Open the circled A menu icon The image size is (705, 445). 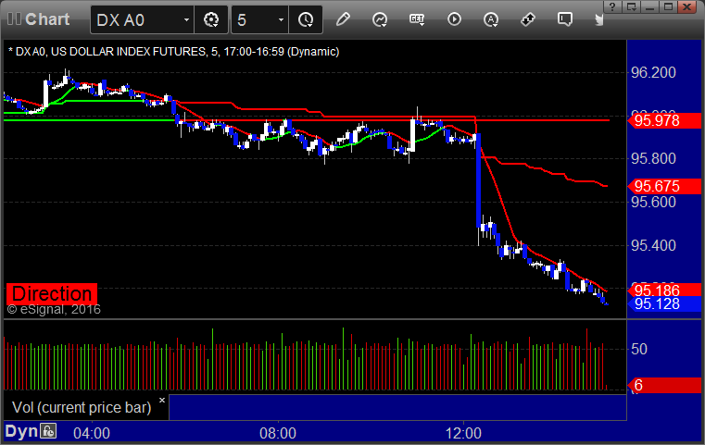491,19
